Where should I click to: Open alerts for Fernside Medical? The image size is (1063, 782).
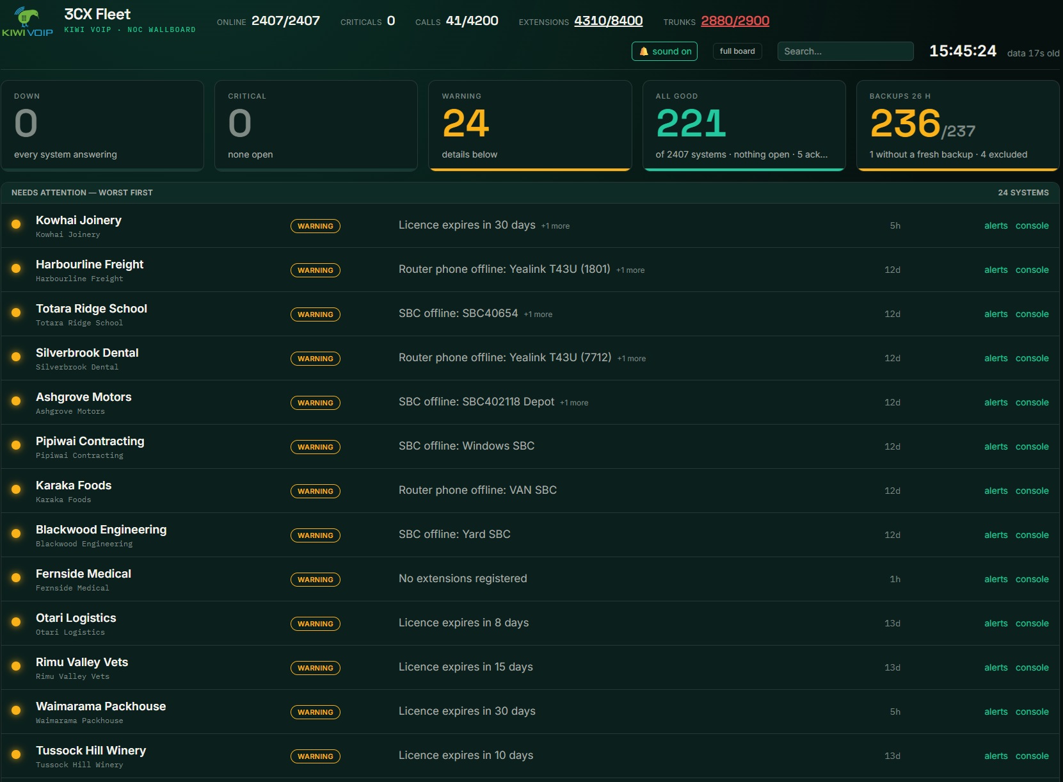(996, 579)
